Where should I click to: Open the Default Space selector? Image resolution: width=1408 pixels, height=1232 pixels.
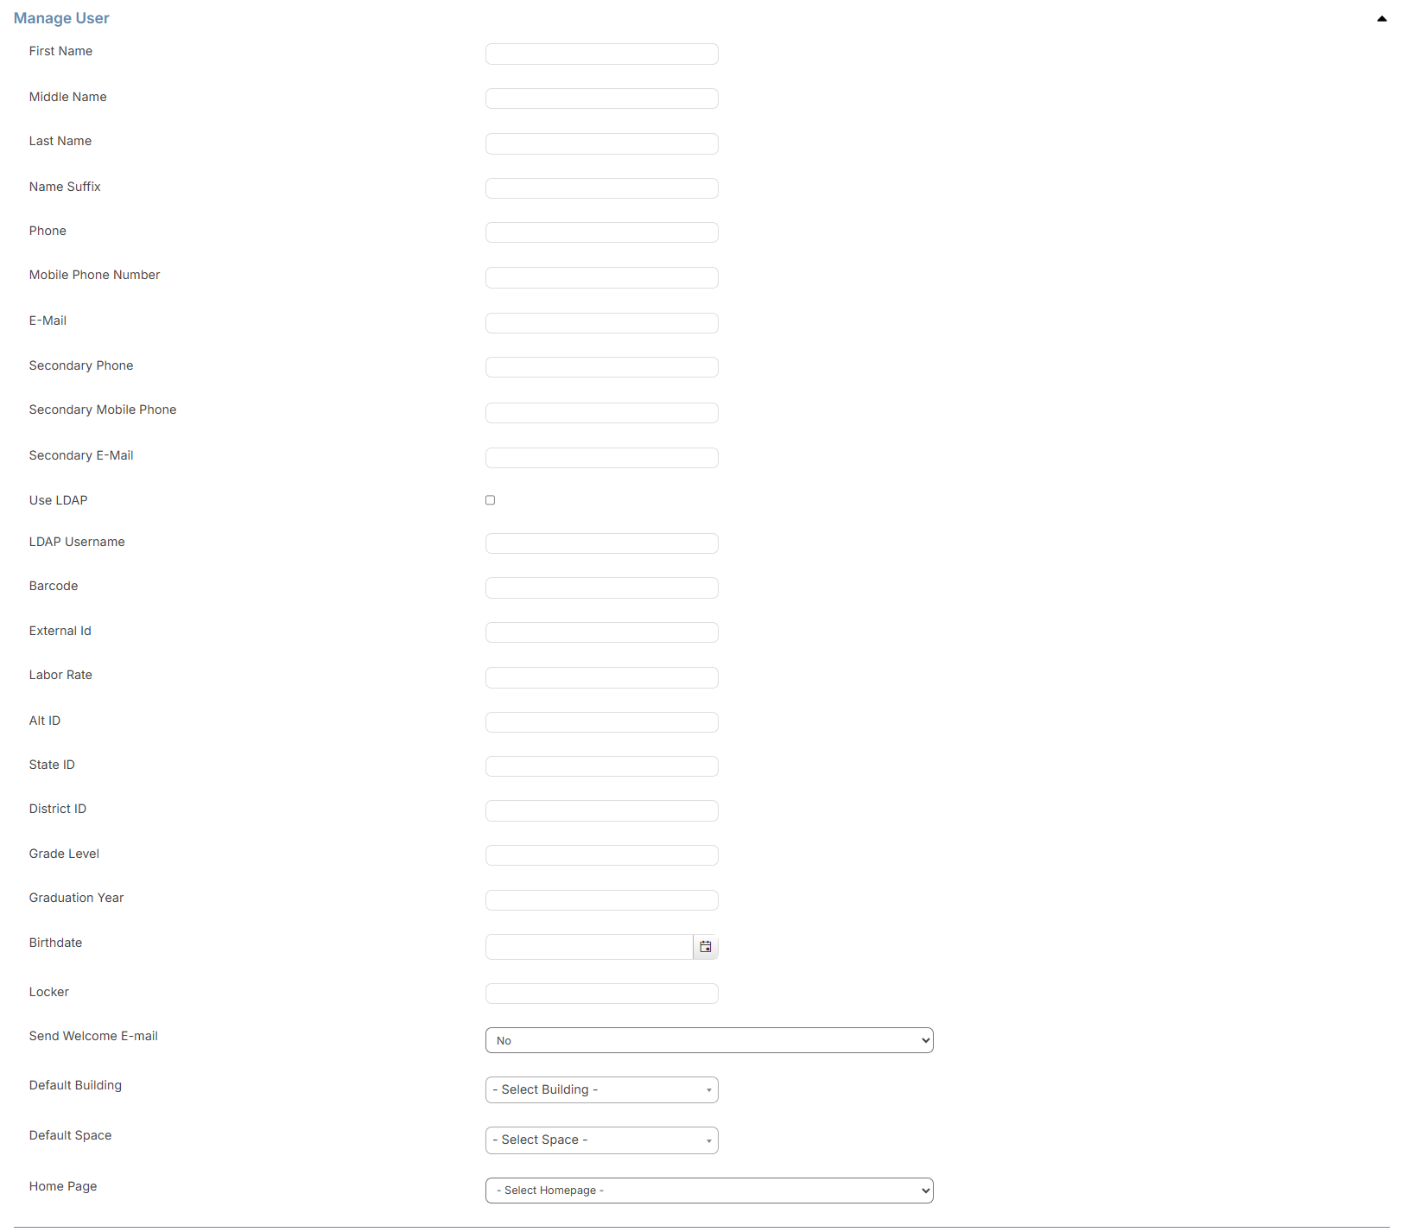(x=600, y=1140)
